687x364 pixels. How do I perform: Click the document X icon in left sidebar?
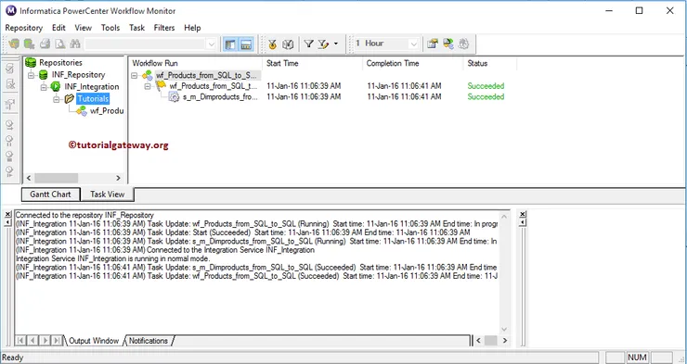coord(10,84)
